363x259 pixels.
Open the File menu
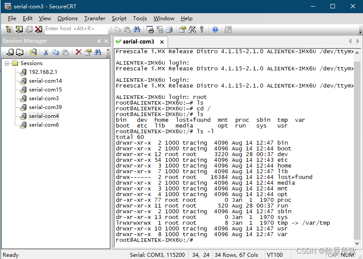[12, 18]
